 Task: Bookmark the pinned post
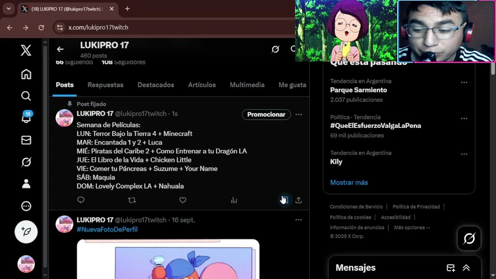pos(285,200)
